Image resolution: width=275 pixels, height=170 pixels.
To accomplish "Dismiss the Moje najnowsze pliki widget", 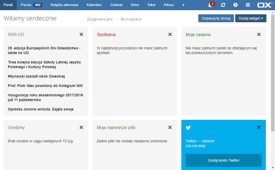I will pos(170,127).
